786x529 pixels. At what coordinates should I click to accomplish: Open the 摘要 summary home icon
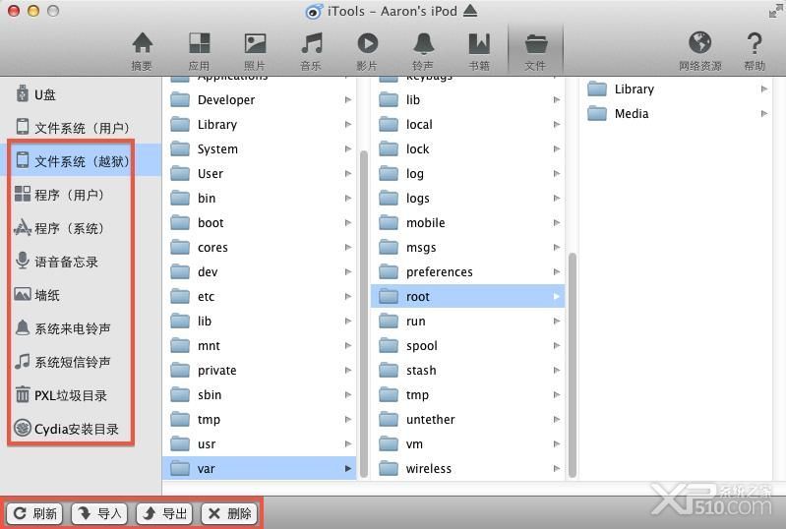[x=143, y=43]
